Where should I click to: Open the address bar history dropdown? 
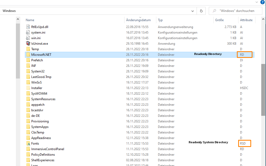(193, 11)
